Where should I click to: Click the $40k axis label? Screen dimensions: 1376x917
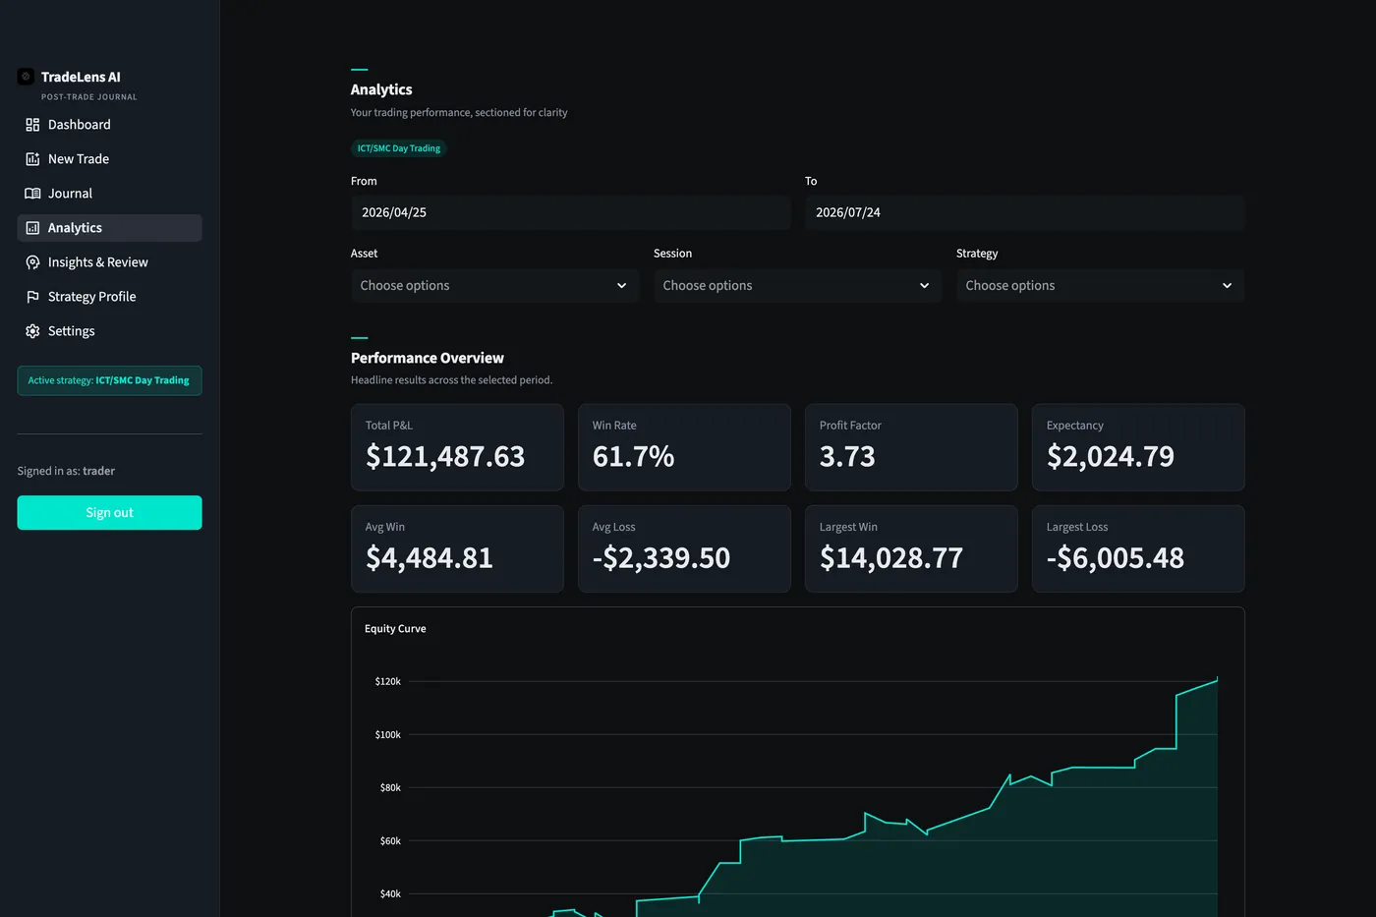point(390,893)
